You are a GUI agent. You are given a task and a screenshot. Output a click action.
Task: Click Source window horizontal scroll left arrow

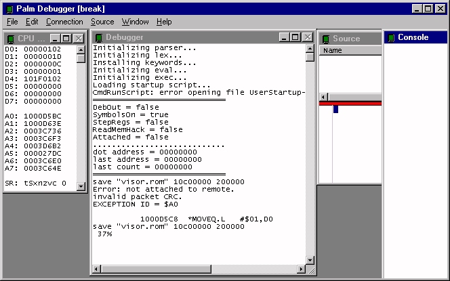(x=323, y=97)
